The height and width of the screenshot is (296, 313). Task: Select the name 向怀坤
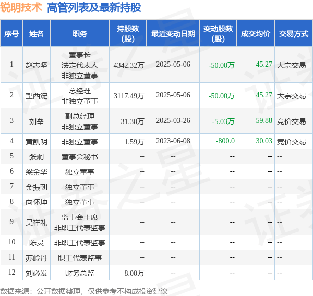[37, 202]
